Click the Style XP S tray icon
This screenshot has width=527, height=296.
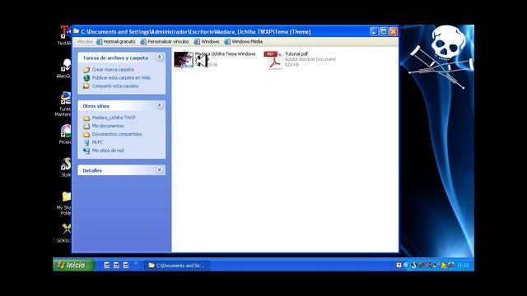(413, 265)
